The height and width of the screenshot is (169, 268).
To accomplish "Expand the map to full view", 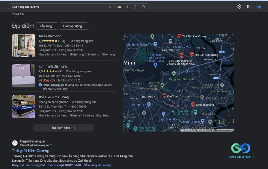I will (x=228, y=39).
